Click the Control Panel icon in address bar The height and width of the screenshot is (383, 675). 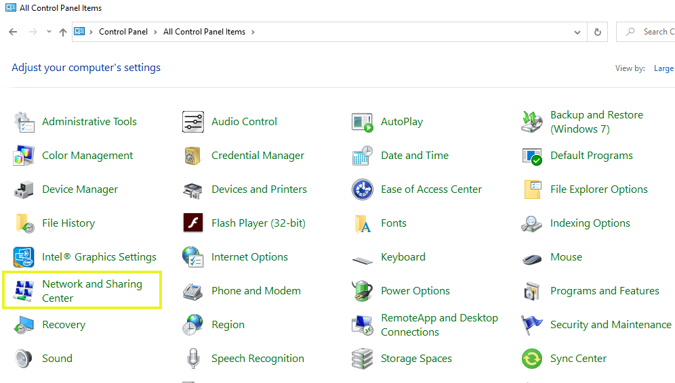pos(80,31)
